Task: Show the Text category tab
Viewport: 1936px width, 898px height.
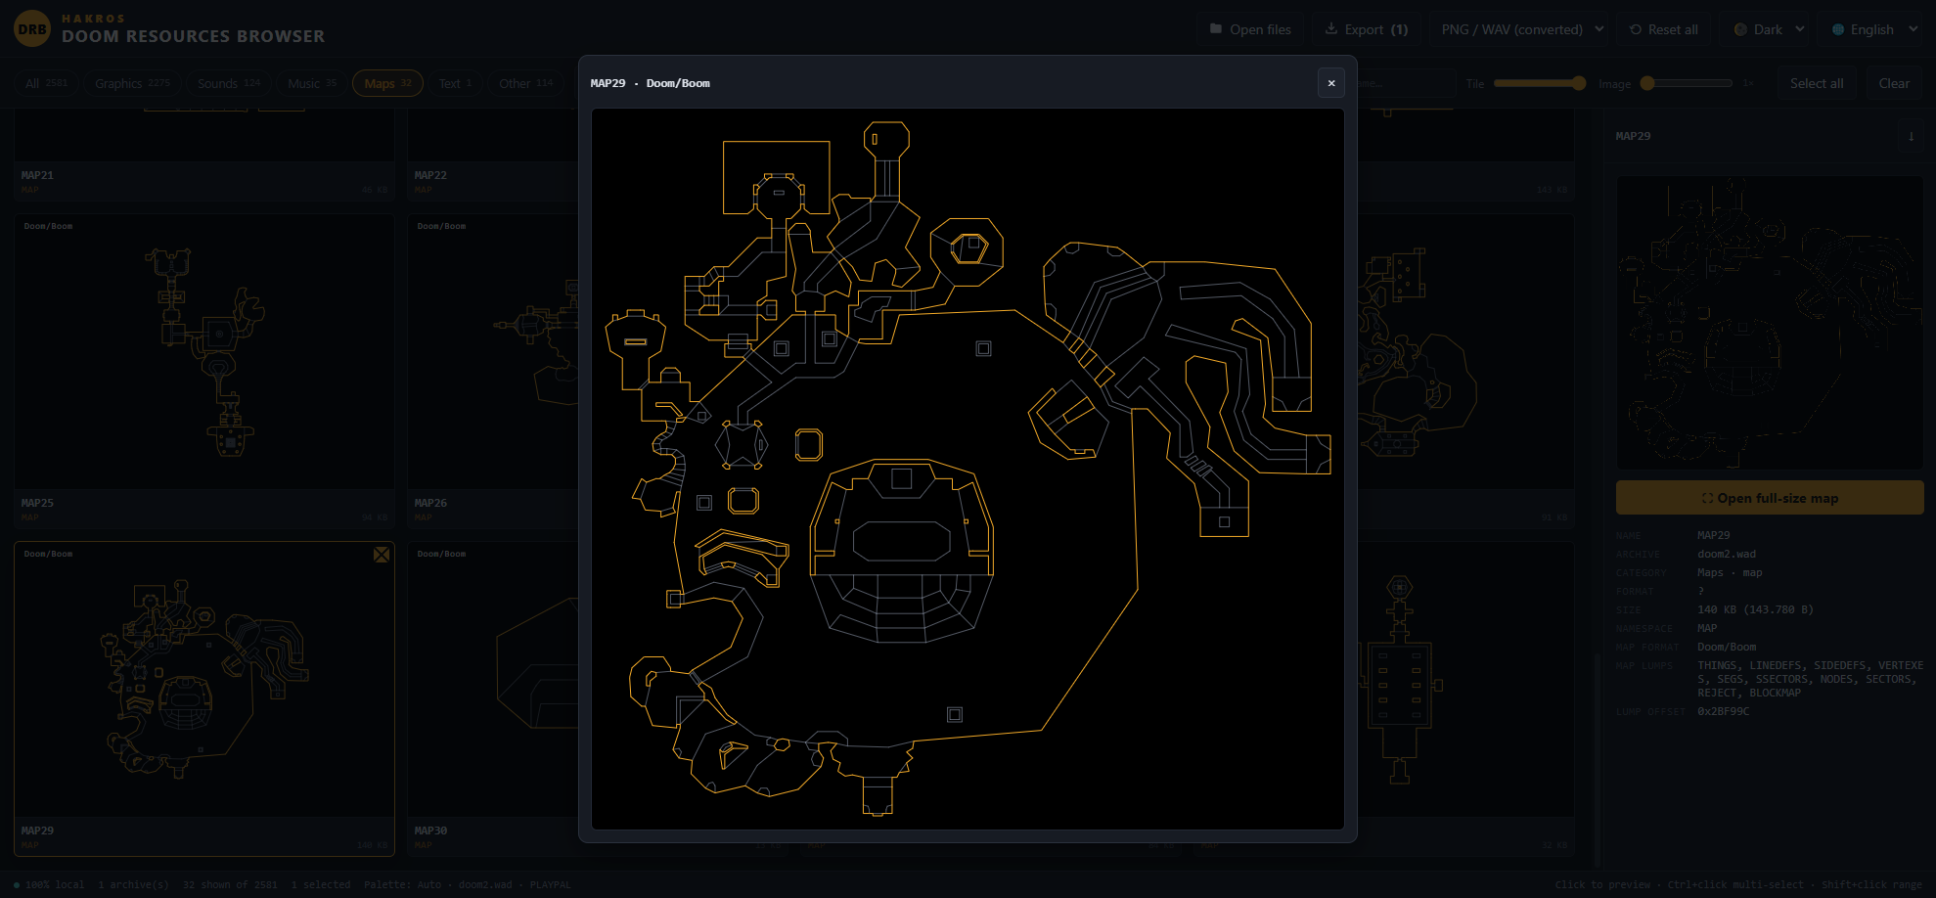Action: 455,83
